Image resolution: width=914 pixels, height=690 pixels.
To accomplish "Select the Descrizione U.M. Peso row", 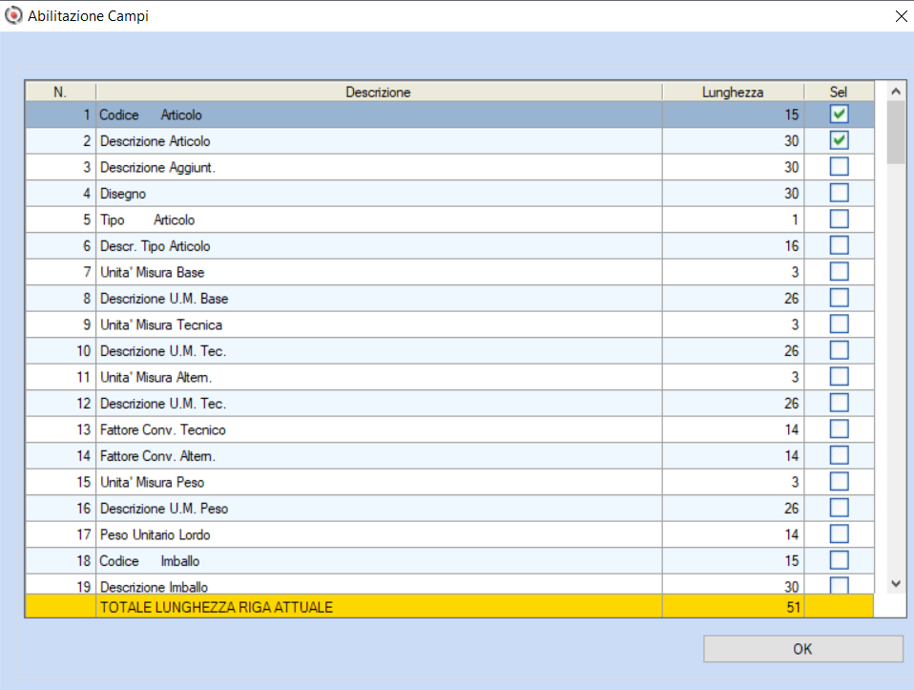I will 449,509.
